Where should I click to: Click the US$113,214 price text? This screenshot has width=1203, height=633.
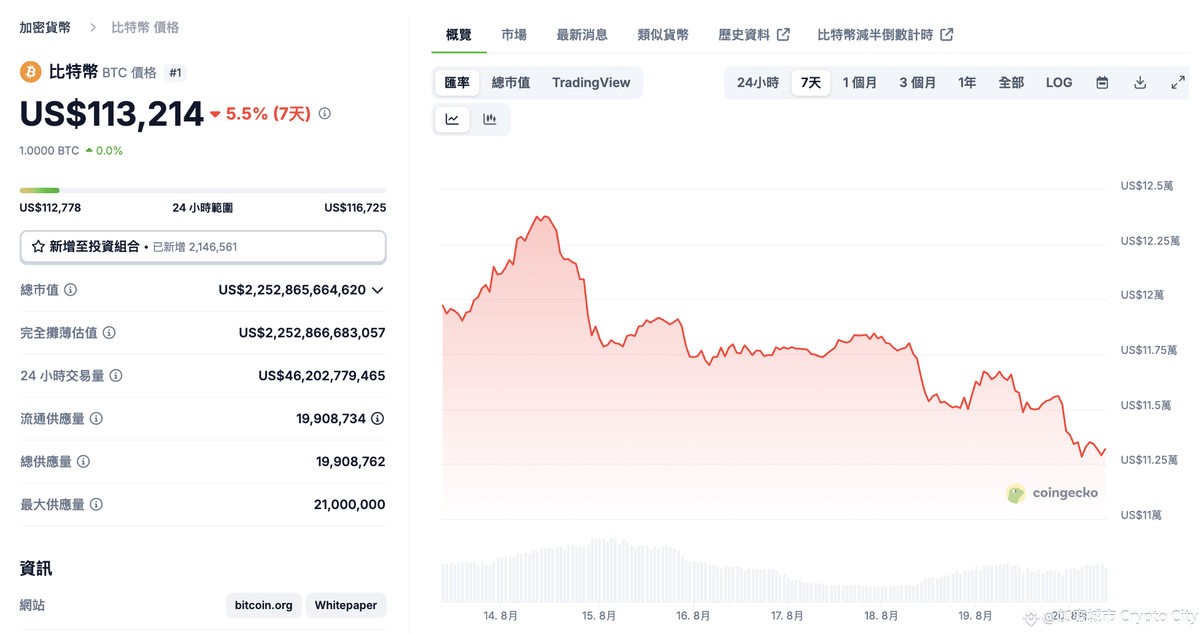[x=111, y=114]
